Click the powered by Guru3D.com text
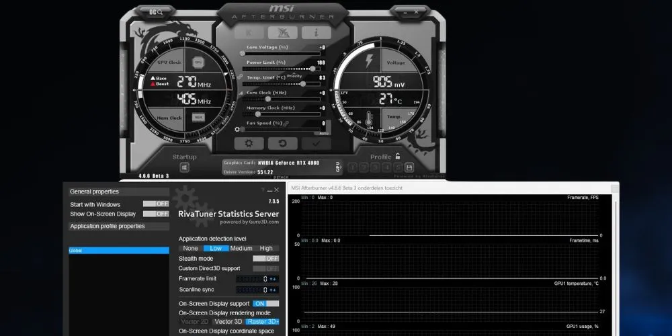 tap(249, 222)
